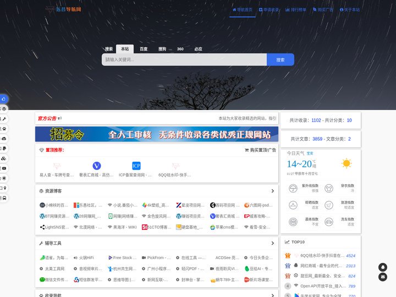Focus the keyword search input field
This screenshot has width=396, height=297.
(x=184, y=59)
